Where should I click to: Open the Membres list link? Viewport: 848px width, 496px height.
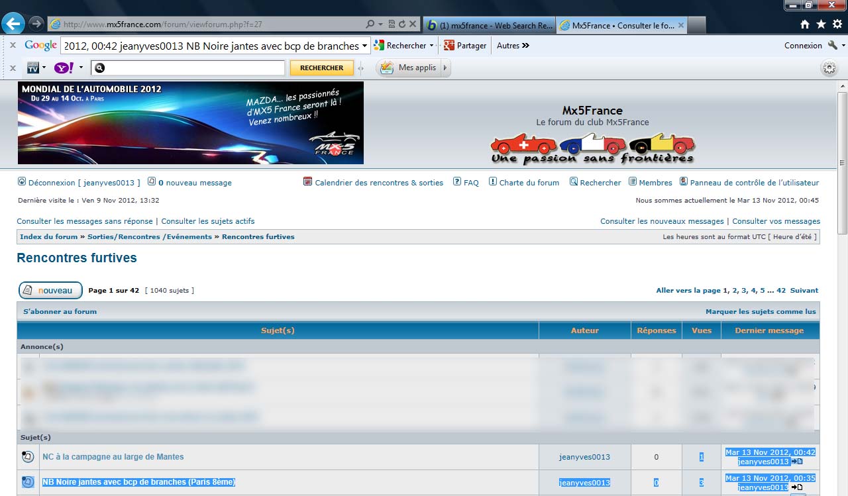click(x=655, y=183)
